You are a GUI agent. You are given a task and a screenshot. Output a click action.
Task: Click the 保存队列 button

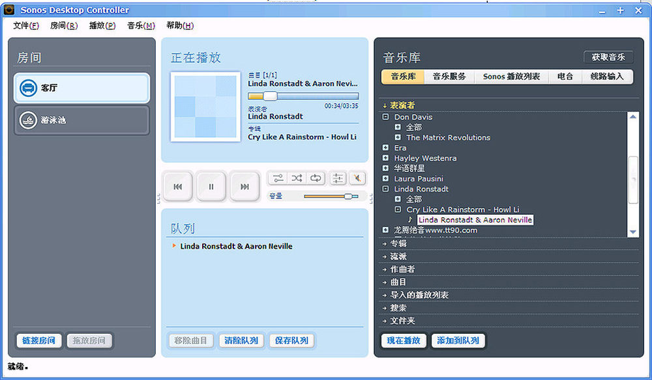tap(291, 340)
